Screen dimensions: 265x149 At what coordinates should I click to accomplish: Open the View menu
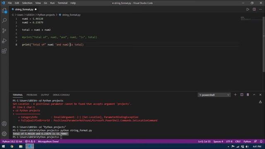[38, 3]
